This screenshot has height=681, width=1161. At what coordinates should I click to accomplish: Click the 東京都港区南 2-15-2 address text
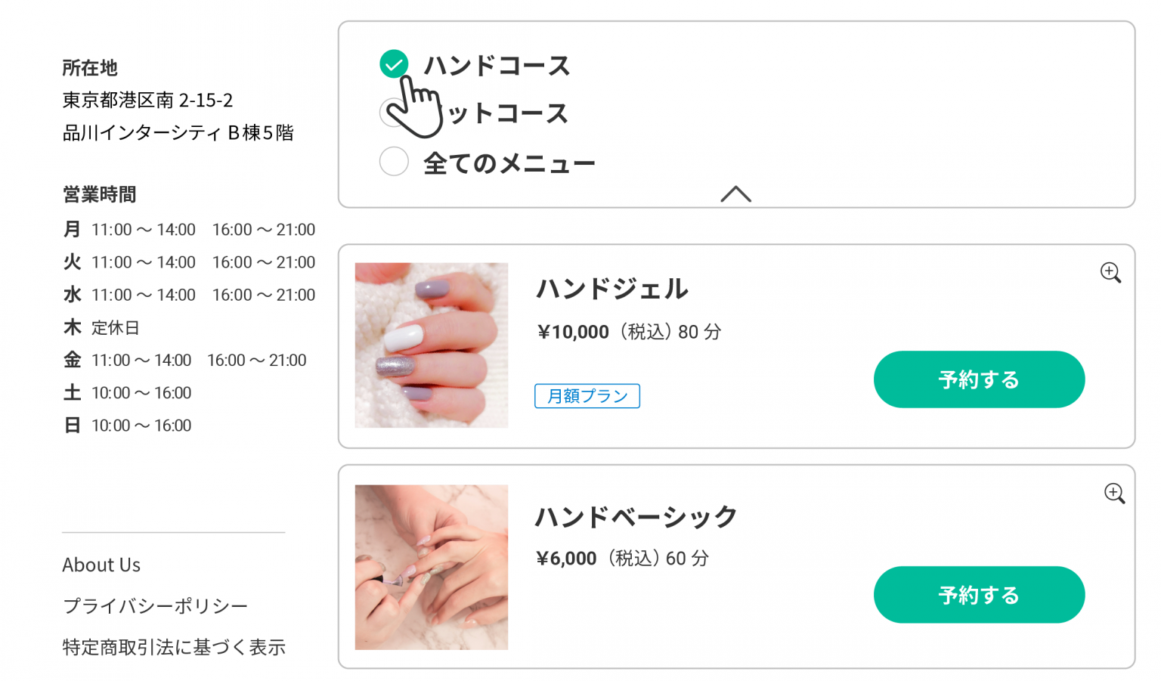point(147,101)
